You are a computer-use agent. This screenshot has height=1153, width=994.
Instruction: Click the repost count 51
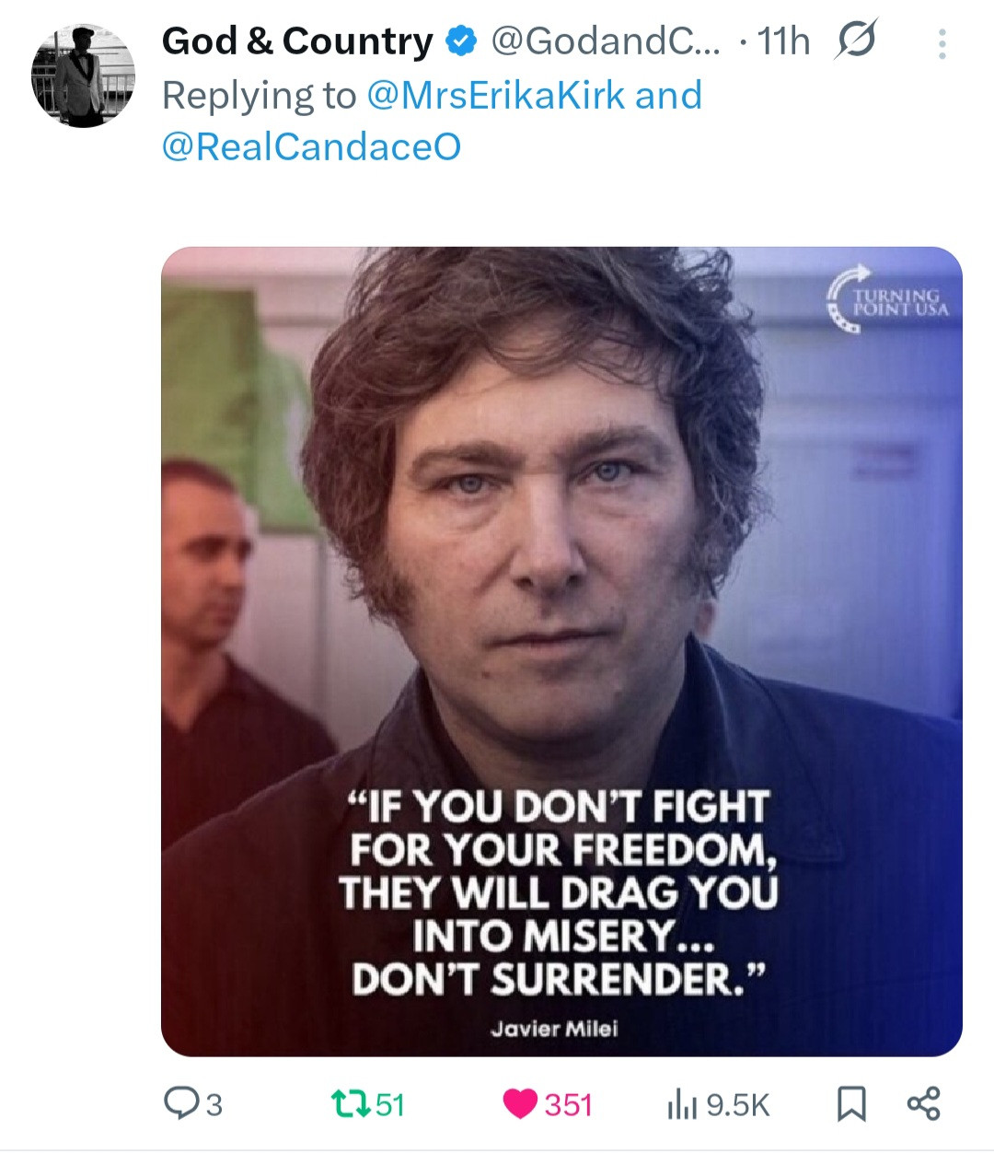pos(390,1104)
